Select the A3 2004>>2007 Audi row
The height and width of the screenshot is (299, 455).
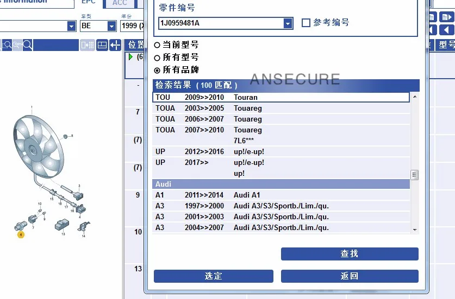point(281,228)
